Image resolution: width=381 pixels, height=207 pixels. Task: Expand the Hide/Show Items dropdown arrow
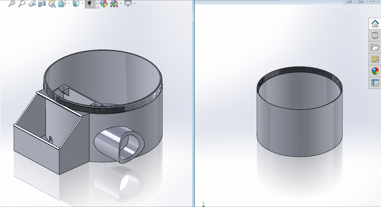coord(97,3)
